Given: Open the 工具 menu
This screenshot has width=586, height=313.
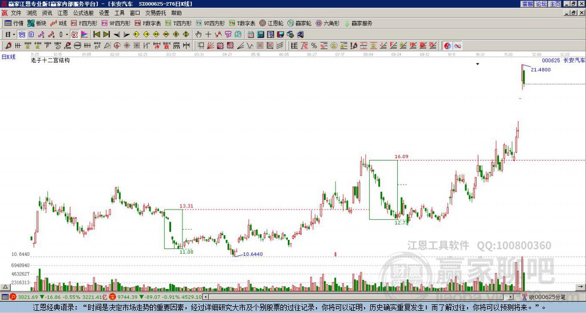Looking at the screenshot, I should pyautogui.click(x=119, y=13).
